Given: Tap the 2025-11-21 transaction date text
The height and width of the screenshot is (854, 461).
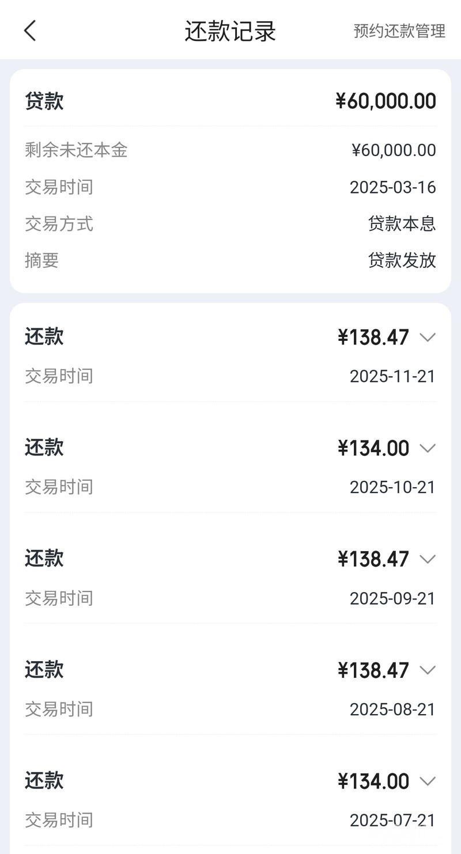Looking at the screenshot, I should [x=392, y=377].
